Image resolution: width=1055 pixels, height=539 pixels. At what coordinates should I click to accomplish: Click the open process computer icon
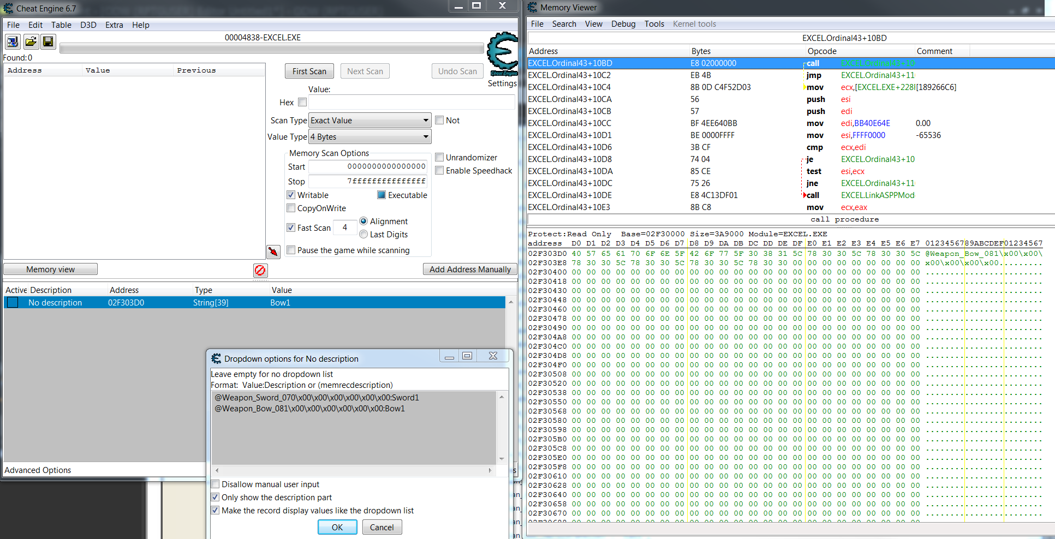[x=13, y=41]
